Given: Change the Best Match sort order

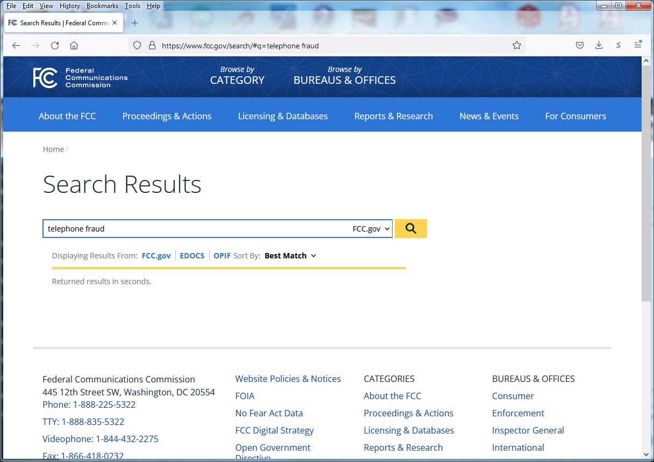Looking at the screenshot, I should (x=290, y=256).
